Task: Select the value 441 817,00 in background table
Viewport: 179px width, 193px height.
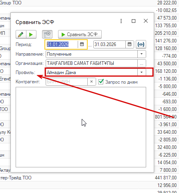Action: pos(166,178)
